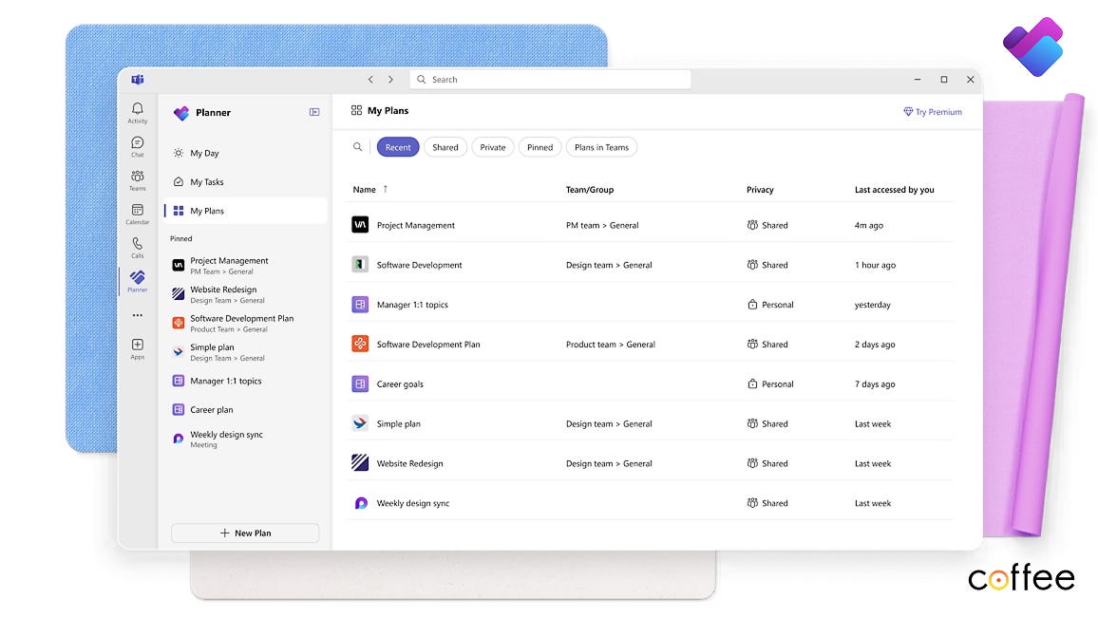Show more apps via the ellipsis
Image resolution: width=1098 pixels, height=617 pixels.
[137, 315]
